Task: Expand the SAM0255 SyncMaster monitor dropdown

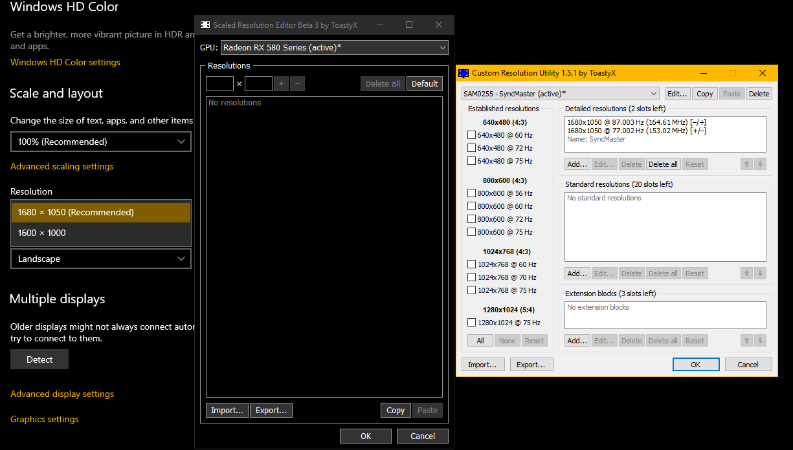Action: [x=560, y=94]
